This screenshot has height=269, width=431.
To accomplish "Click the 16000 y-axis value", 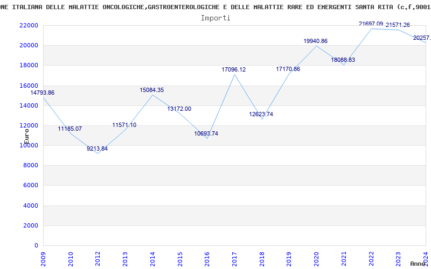I will click(x=29, y=86).
